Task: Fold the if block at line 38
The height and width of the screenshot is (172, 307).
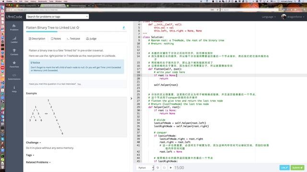Action: click(141, 136)
